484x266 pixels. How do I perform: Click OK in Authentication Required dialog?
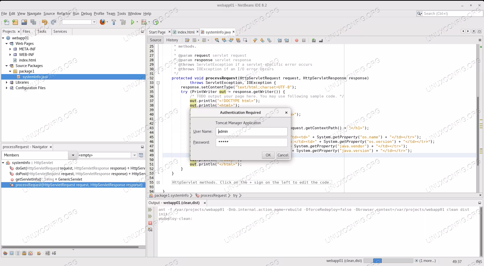268,155
